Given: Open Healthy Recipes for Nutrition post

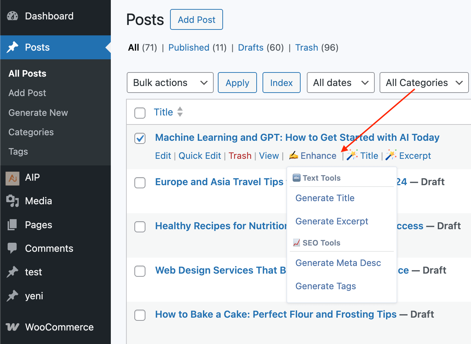Looking at the screenshot, I should [x=221, y=226].
